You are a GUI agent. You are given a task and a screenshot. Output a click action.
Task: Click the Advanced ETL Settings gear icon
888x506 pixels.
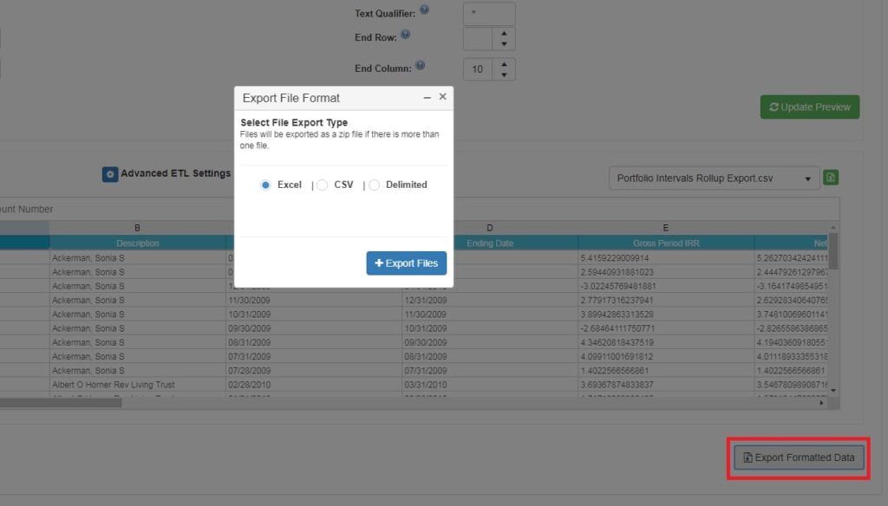point(110,174)
